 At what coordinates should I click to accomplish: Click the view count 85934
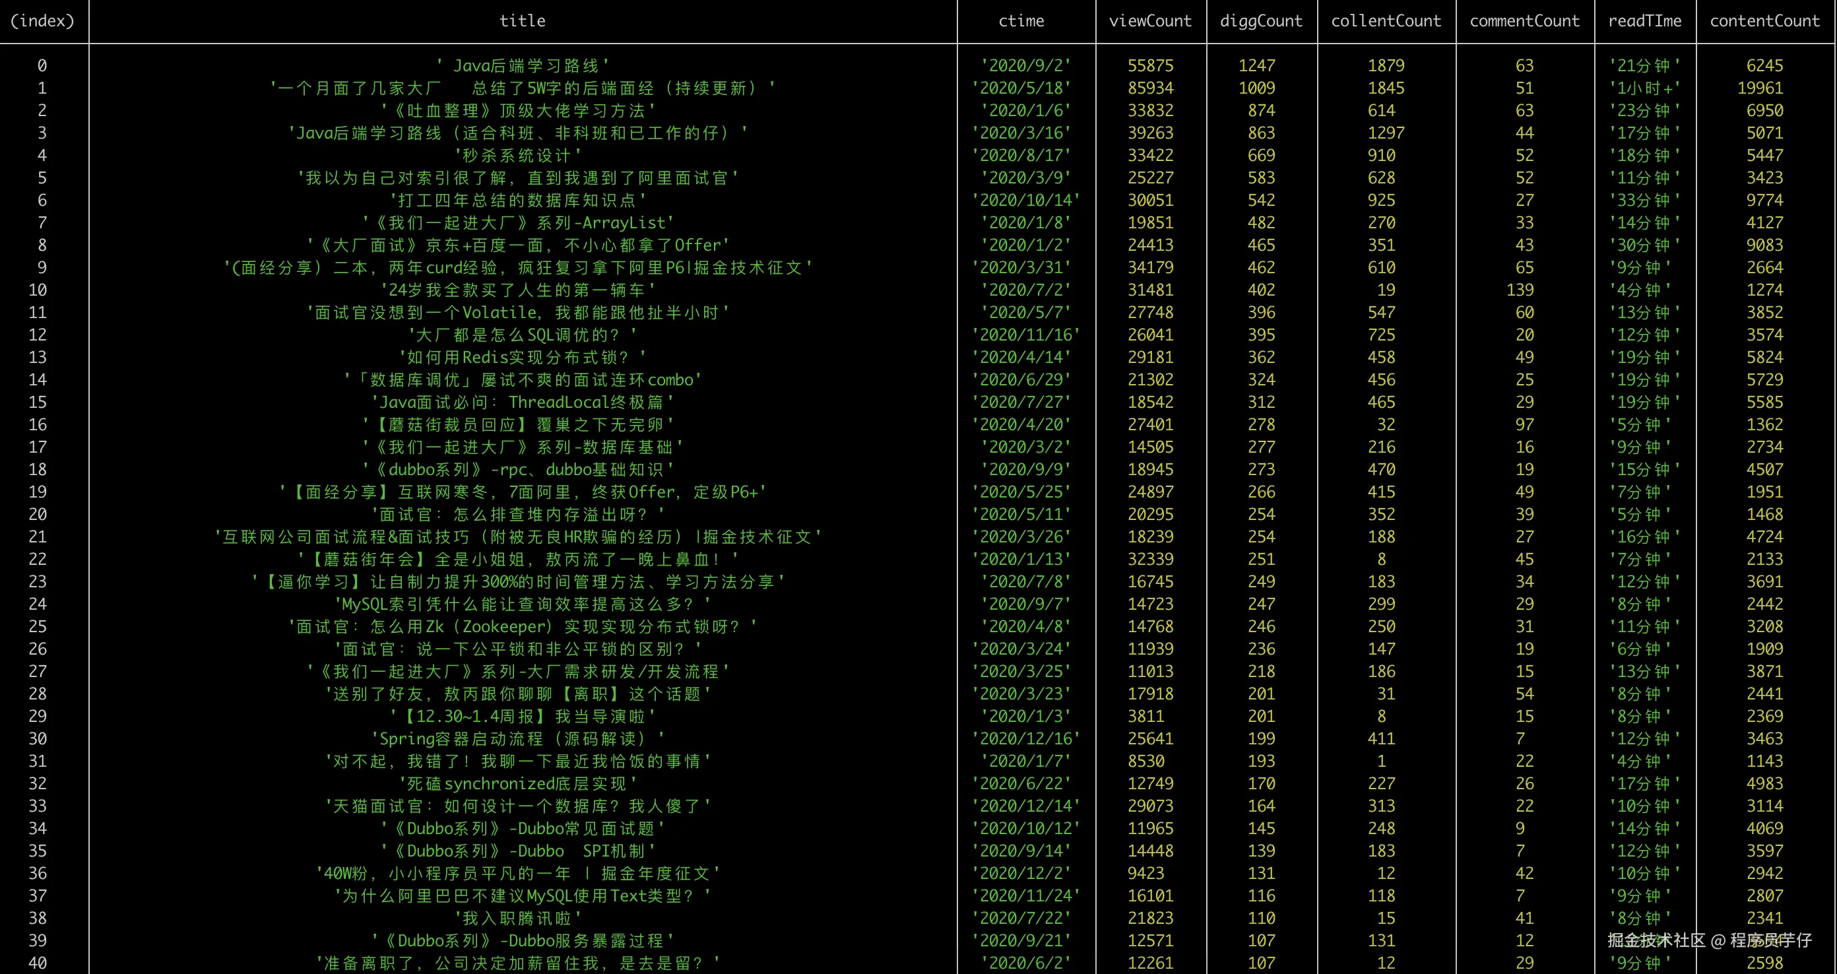1149,88
